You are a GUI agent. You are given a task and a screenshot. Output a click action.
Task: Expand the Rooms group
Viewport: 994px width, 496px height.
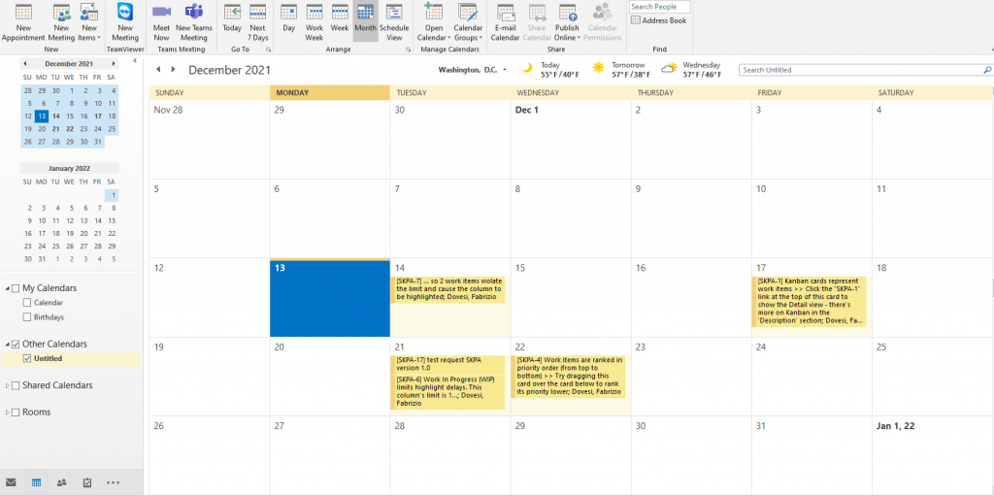(x=8, y=413)
